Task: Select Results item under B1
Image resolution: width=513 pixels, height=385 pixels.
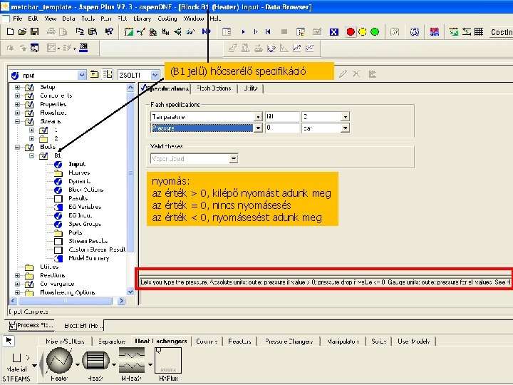Action: click(78, 198)
